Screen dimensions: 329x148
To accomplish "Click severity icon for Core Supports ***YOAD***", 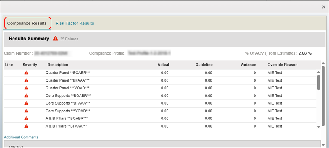I will tap(26, 111).
